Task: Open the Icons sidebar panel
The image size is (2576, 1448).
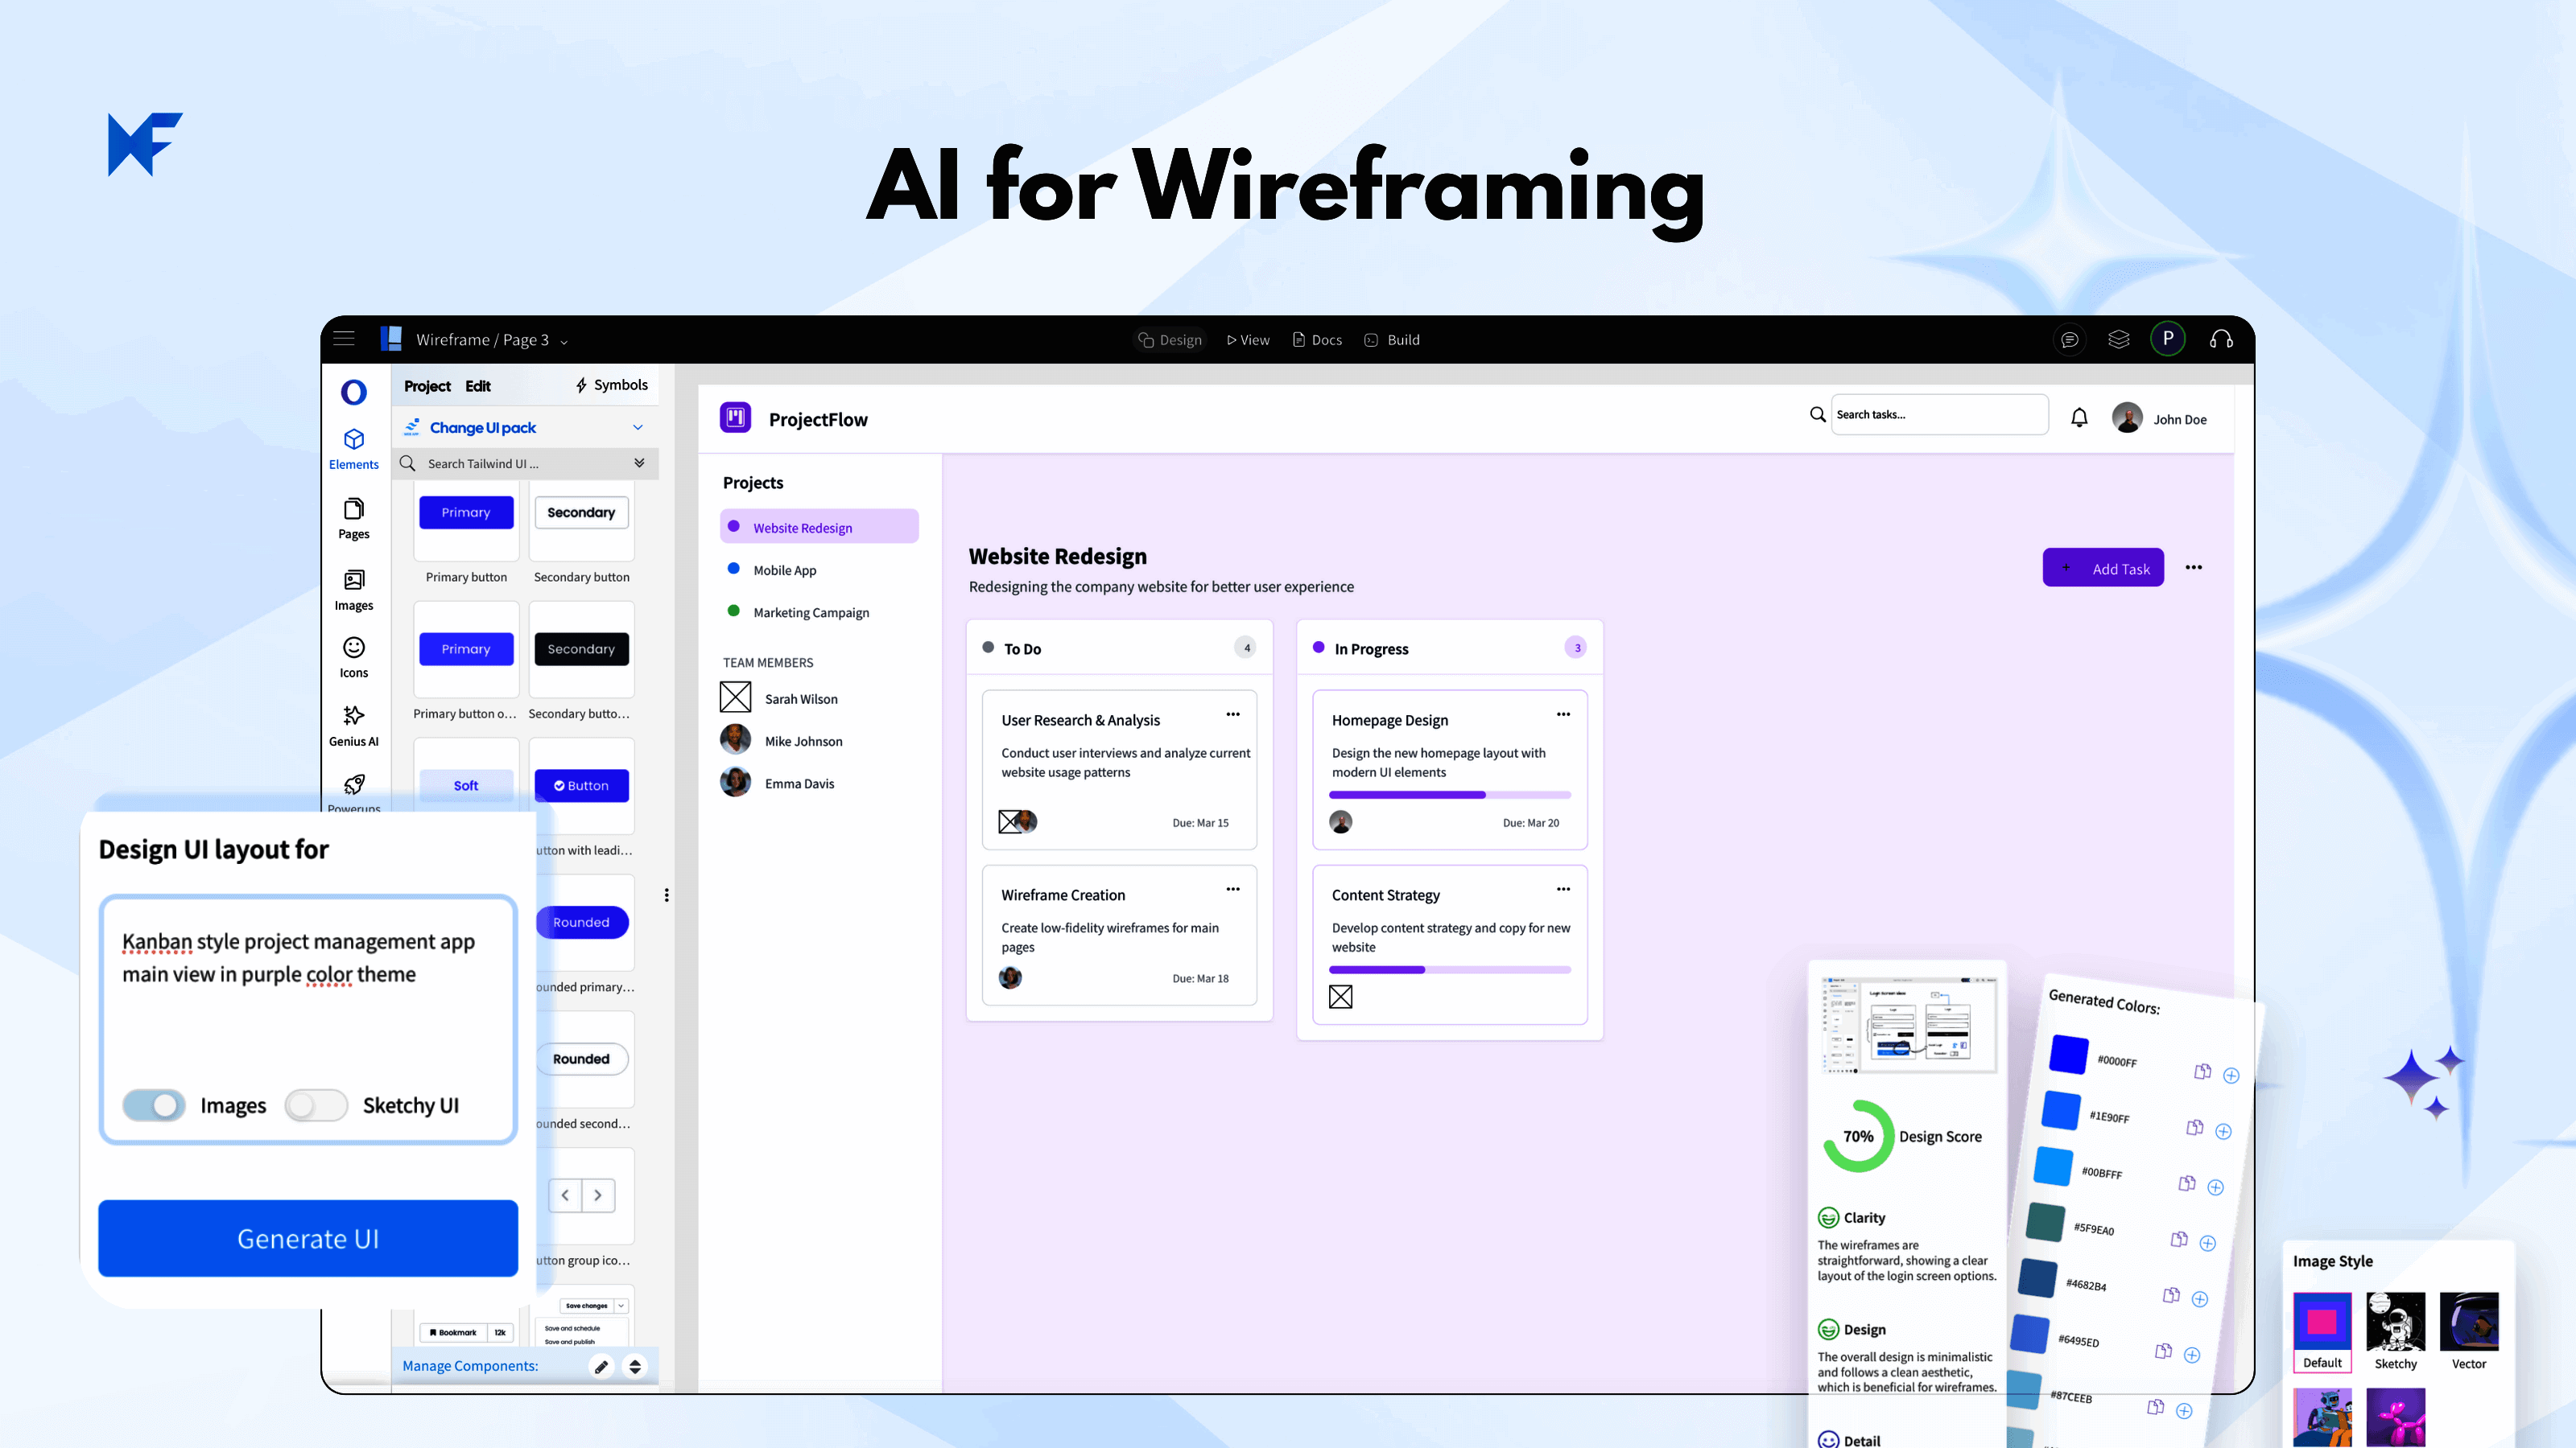Action: pyautogui.click(x=353, y=648)
